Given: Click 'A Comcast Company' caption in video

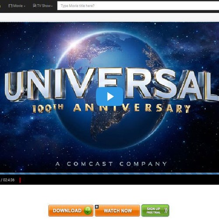Looking at the screenshot, I should coord(111,164).
